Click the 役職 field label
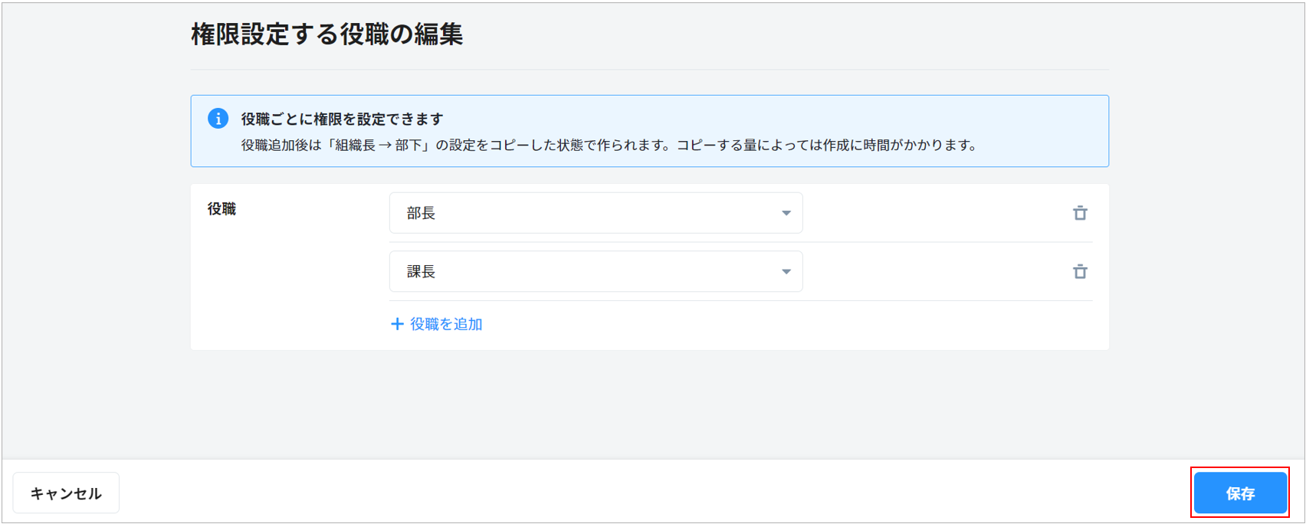The width and height of the screenshot is (1306, 524). [x=221, y=209]
